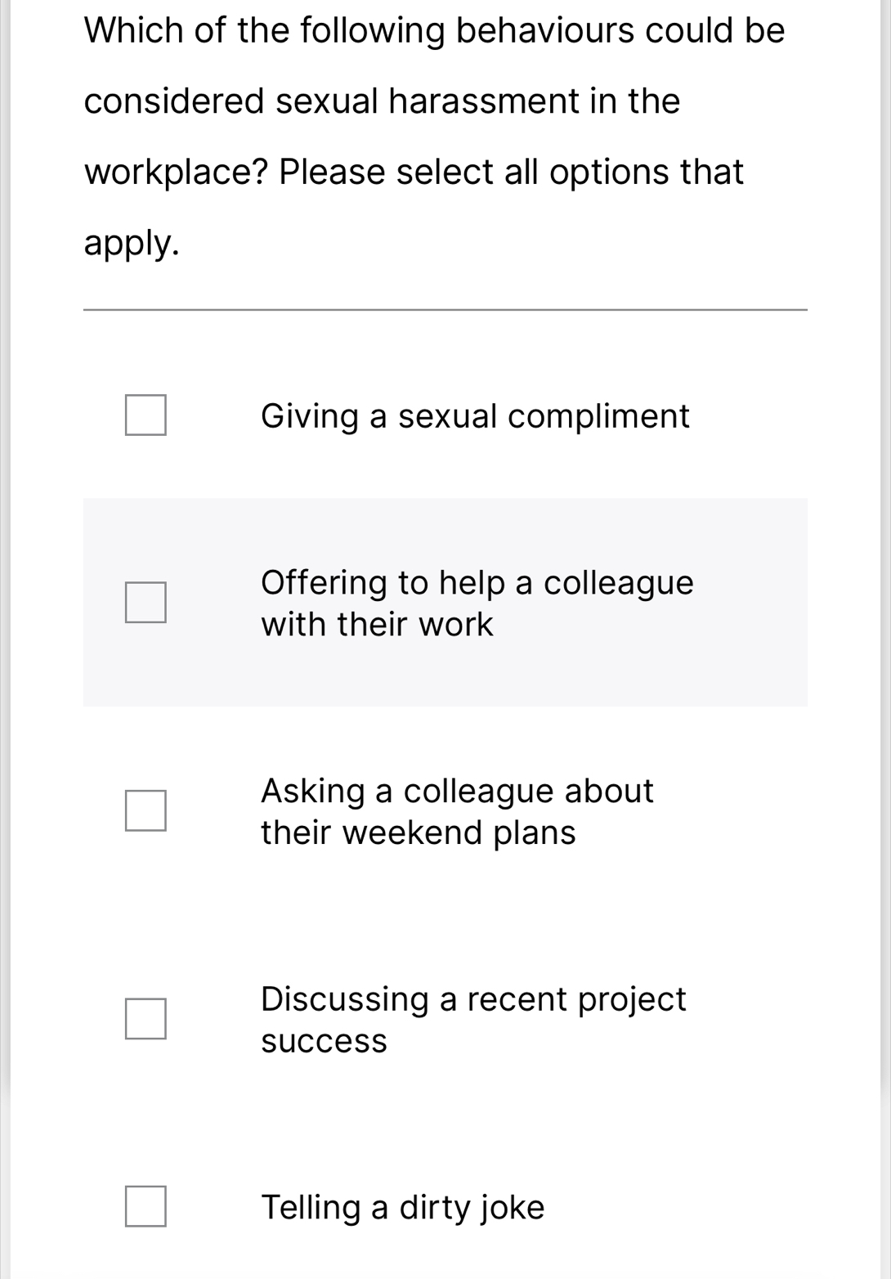
Task: Select the 'Asking a colleague about weekend plans' checkbox
Action: [x=146, y=810]
